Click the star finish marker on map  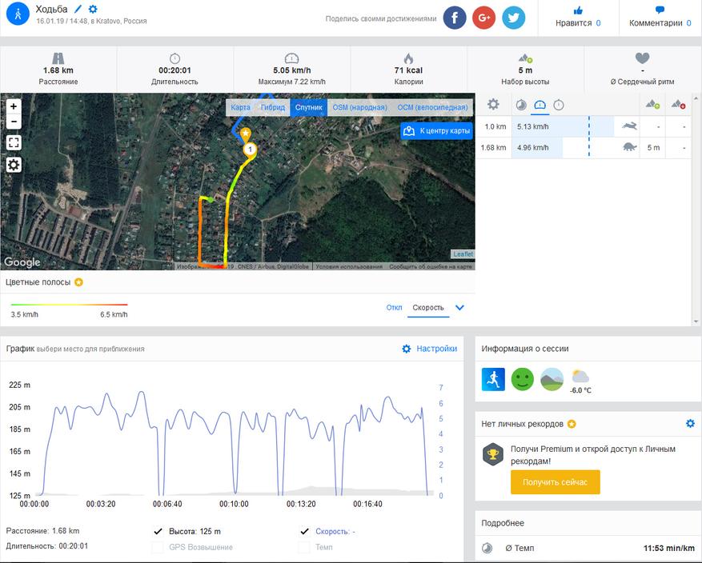246,134
